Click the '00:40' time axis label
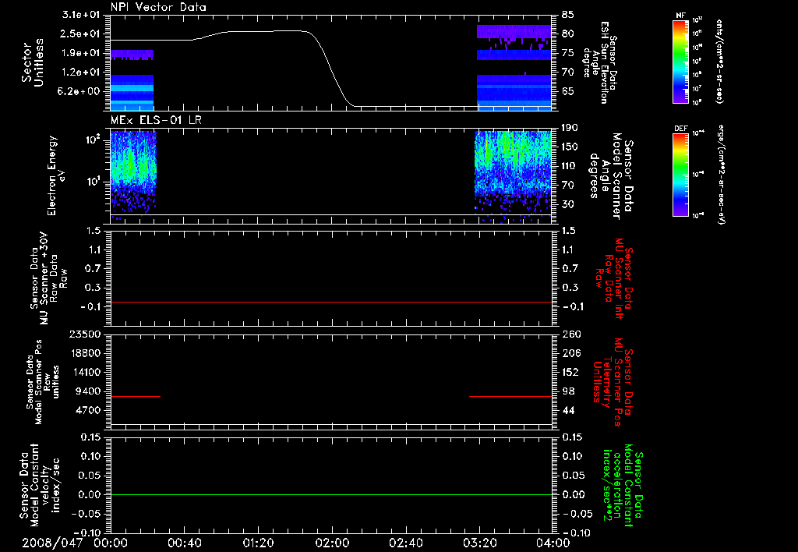 [x=185, y=543]
